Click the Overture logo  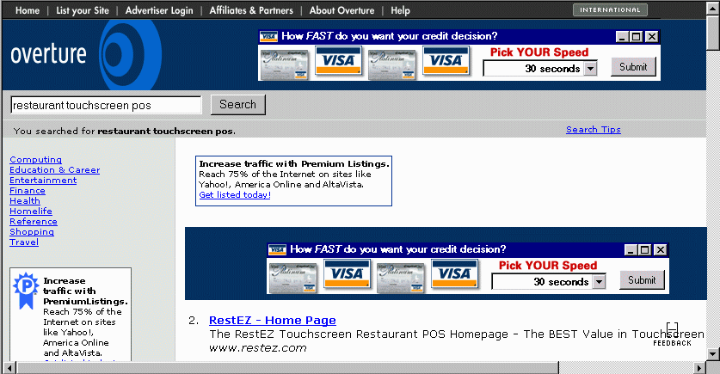tap(85, 54)
